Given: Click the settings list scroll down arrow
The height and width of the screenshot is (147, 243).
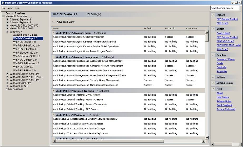Looking at the screenshot, I should tap(207, 138).
